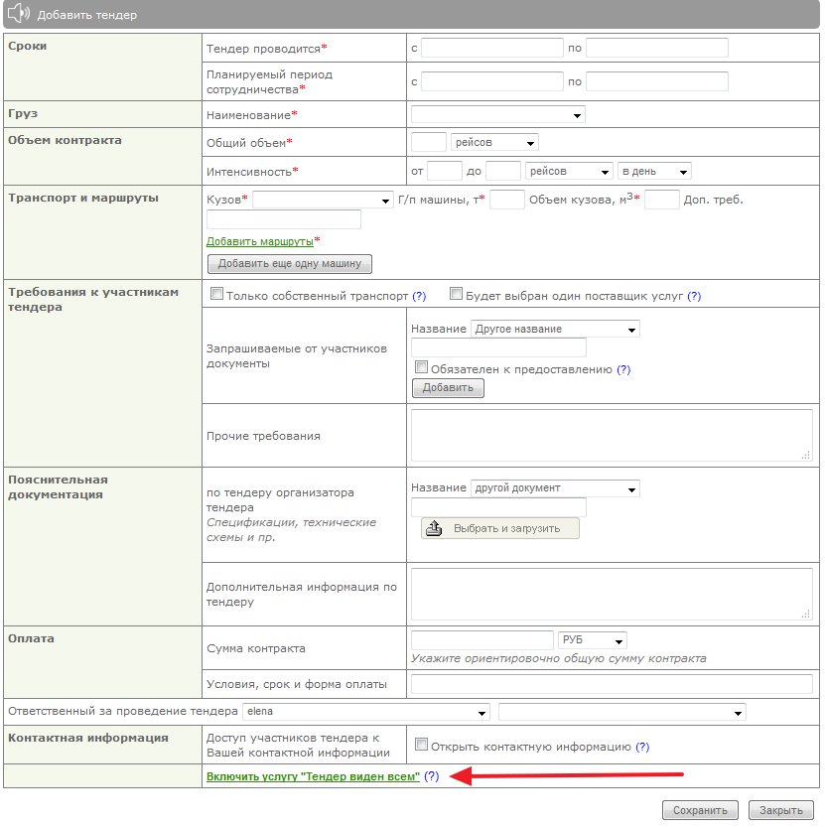Click the Добавить маршруты link
The height and width of the screenshot is (827, 825).
[259, 241]
